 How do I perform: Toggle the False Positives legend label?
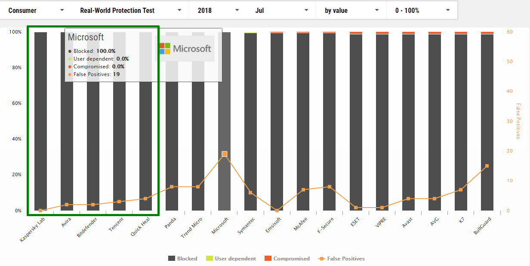point(346,259)
